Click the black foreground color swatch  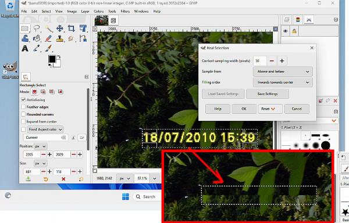(x=52, y=59)
